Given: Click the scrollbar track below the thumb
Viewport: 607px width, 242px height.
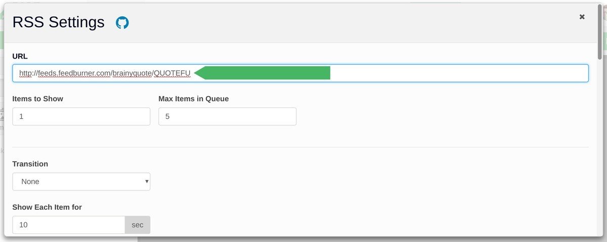Looking at the screenshot, I should 600,152.
